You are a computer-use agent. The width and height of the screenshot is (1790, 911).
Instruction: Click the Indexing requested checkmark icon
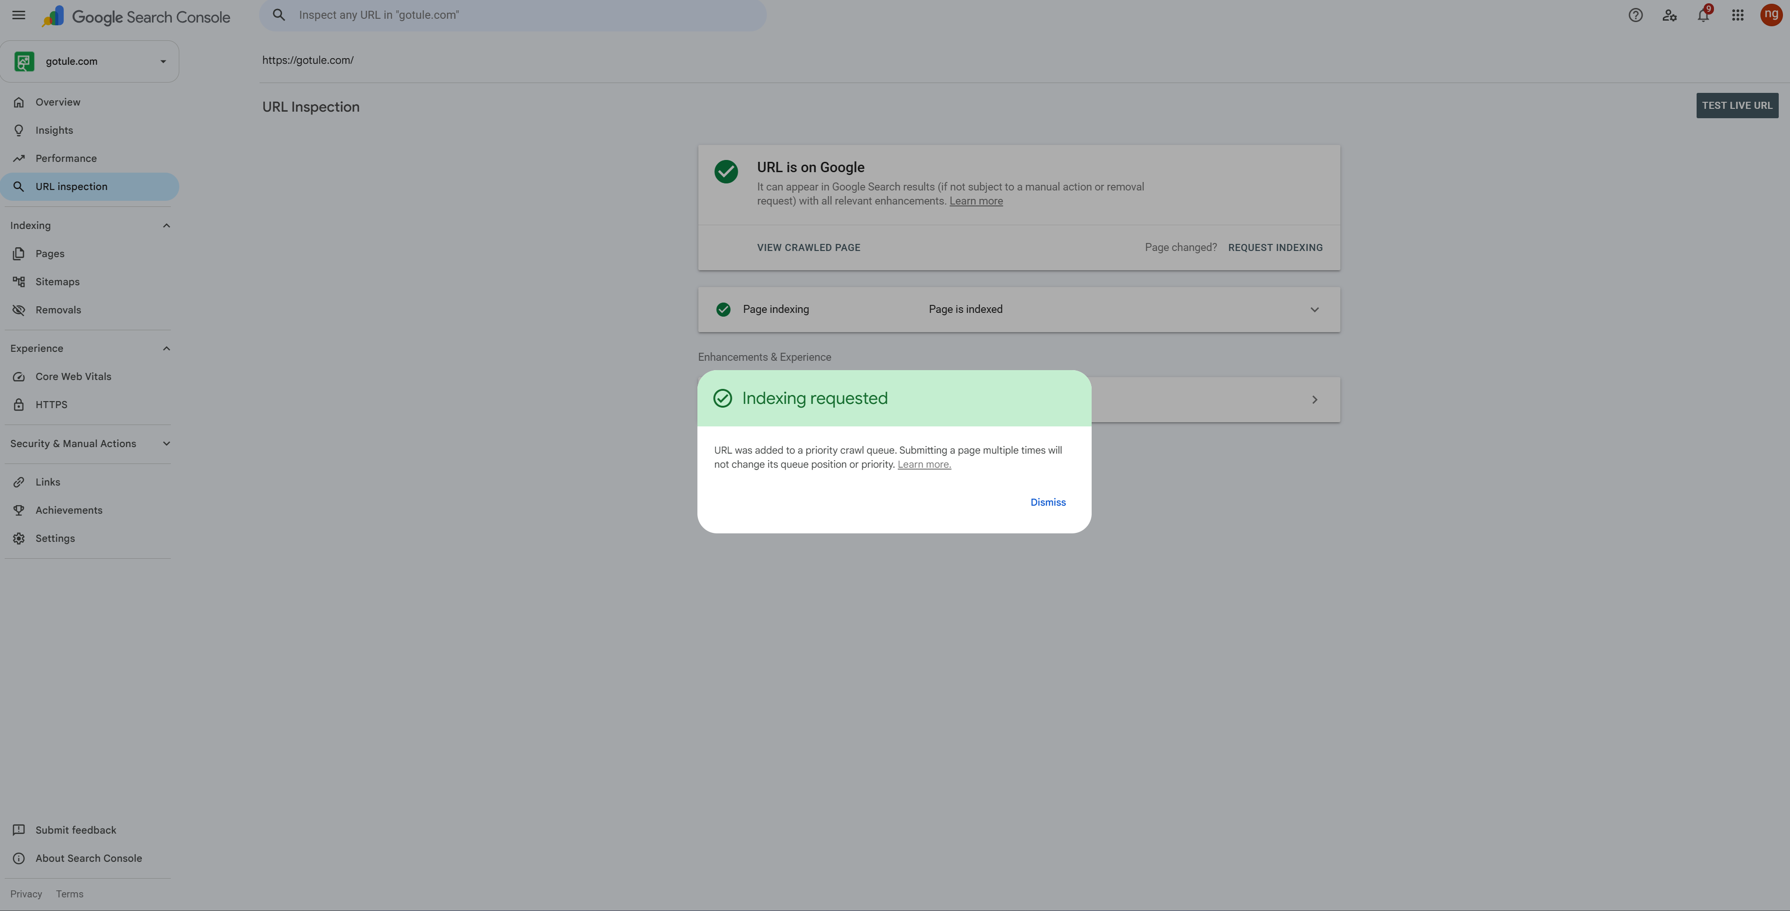coord(723,398)
